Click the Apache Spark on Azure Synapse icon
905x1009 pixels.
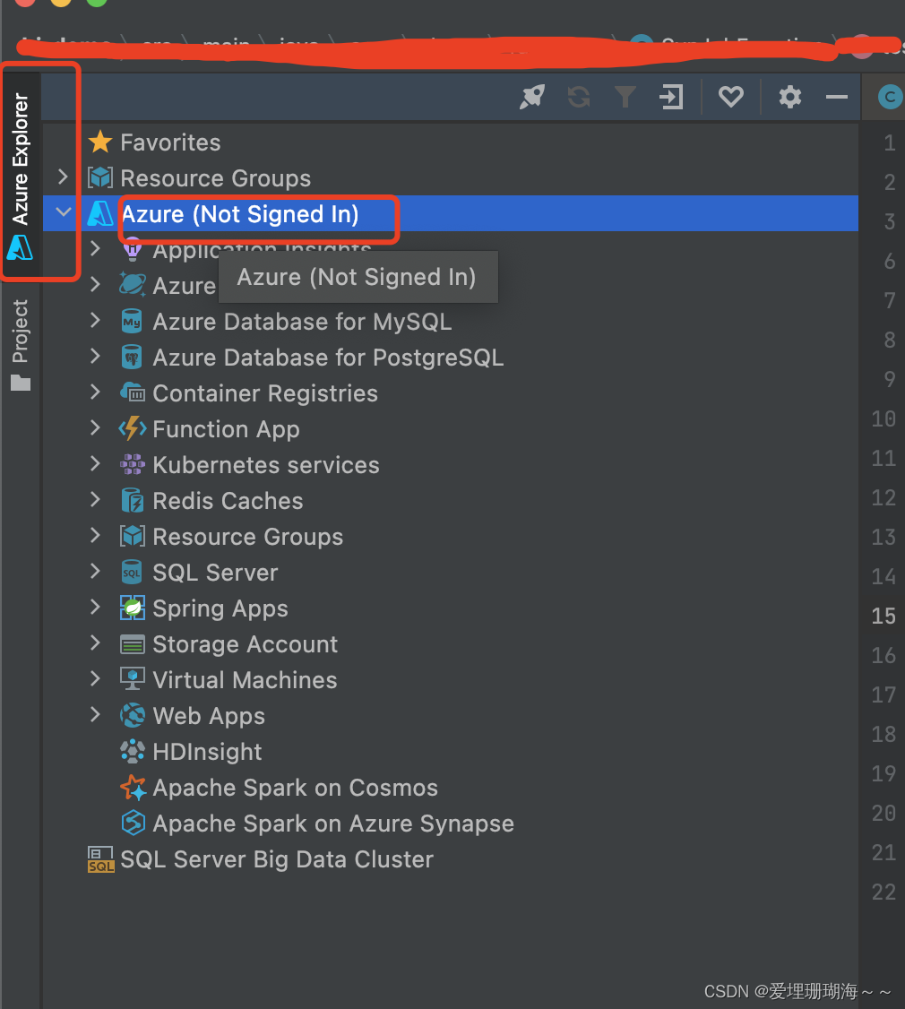[x=134, y=823]
